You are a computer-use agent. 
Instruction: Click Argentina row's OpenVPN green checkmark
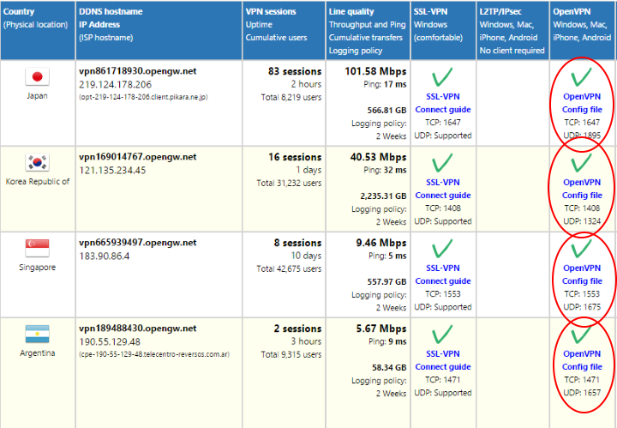[x=582, y=335]
